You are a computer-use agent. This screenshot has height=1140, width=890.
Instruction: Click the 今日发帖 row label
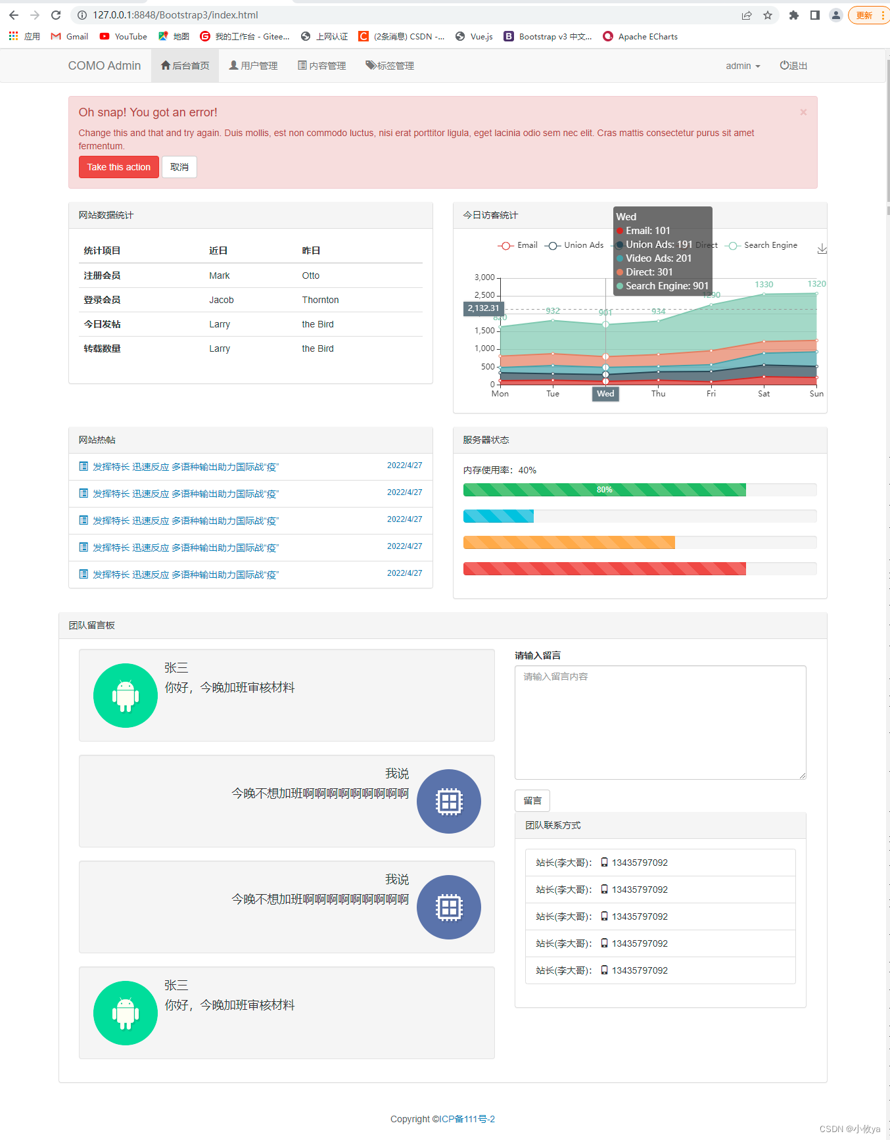[102, 324]
